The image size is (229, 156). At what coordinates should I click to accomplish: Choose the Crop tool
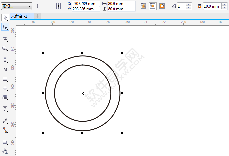point(5,39)
